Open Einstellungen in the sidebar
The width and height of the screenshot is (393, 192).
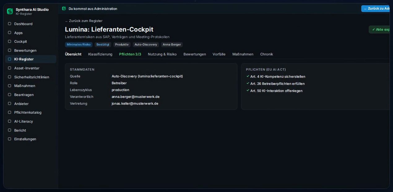pyautogui.click(x=30, y=139)
